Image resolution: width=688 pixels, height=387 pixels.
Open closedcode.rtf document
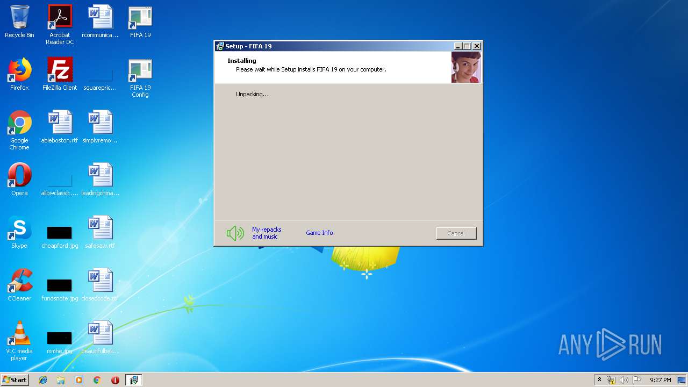[x=100, y=285]
